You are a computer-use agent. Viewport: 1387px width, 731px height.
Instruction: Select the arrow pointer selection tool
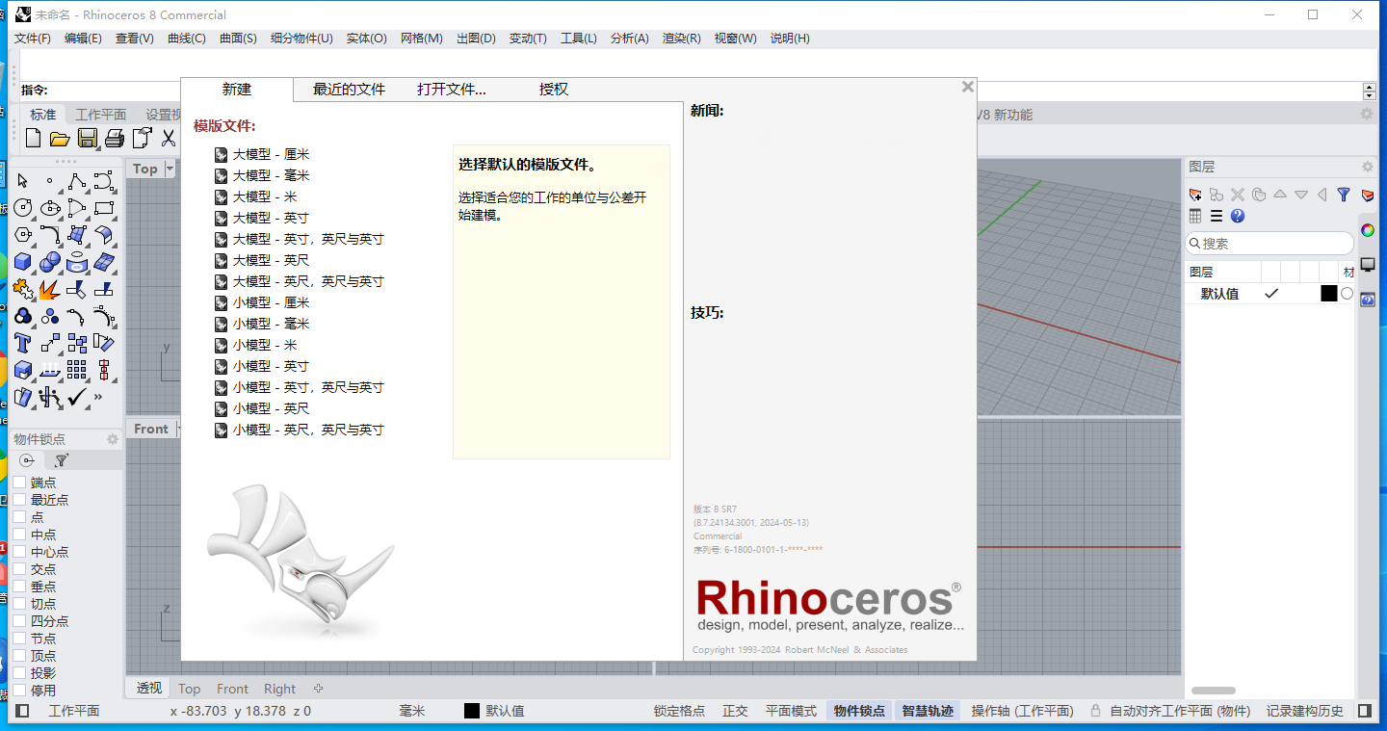point(23,181)
